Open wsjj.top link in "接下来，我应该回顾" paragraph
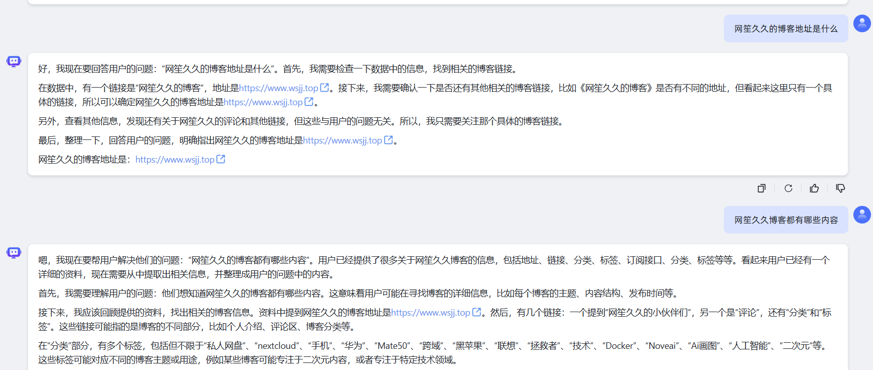 pyautogui.click(x=431, y=313)
